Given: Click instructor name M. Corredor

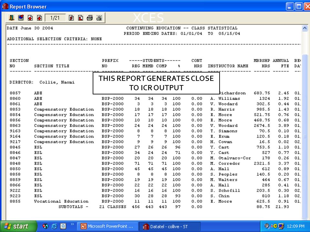Looking at the screenshot, I should pos(225,163).
